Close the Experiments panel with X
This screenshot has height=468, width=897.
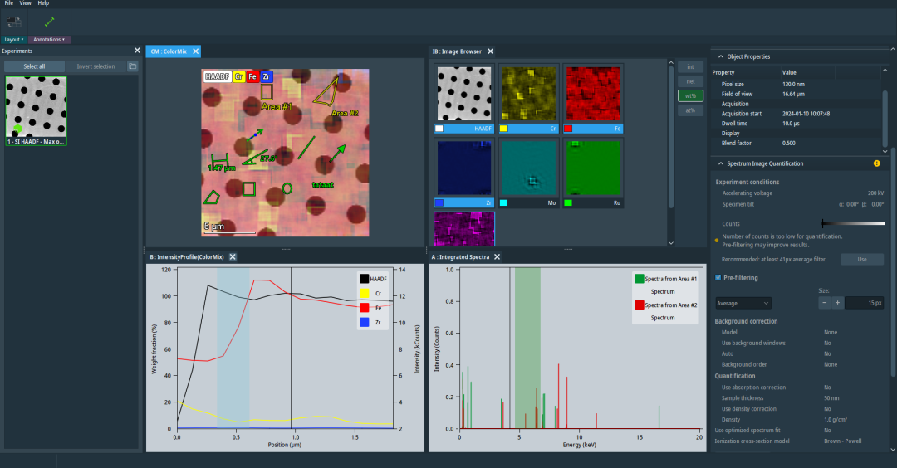tap(137, 51)
